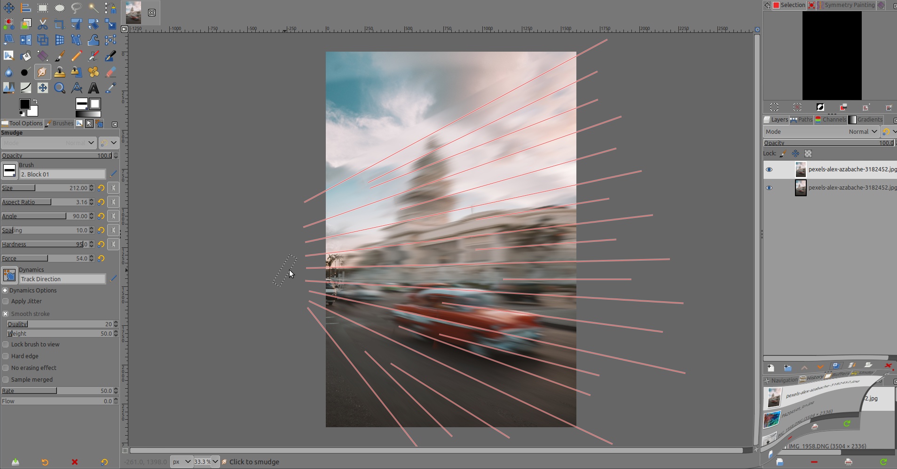The image size is (897, 469).
Task: Open the px unit dropdown in status bar
Action: click(181, 462)
